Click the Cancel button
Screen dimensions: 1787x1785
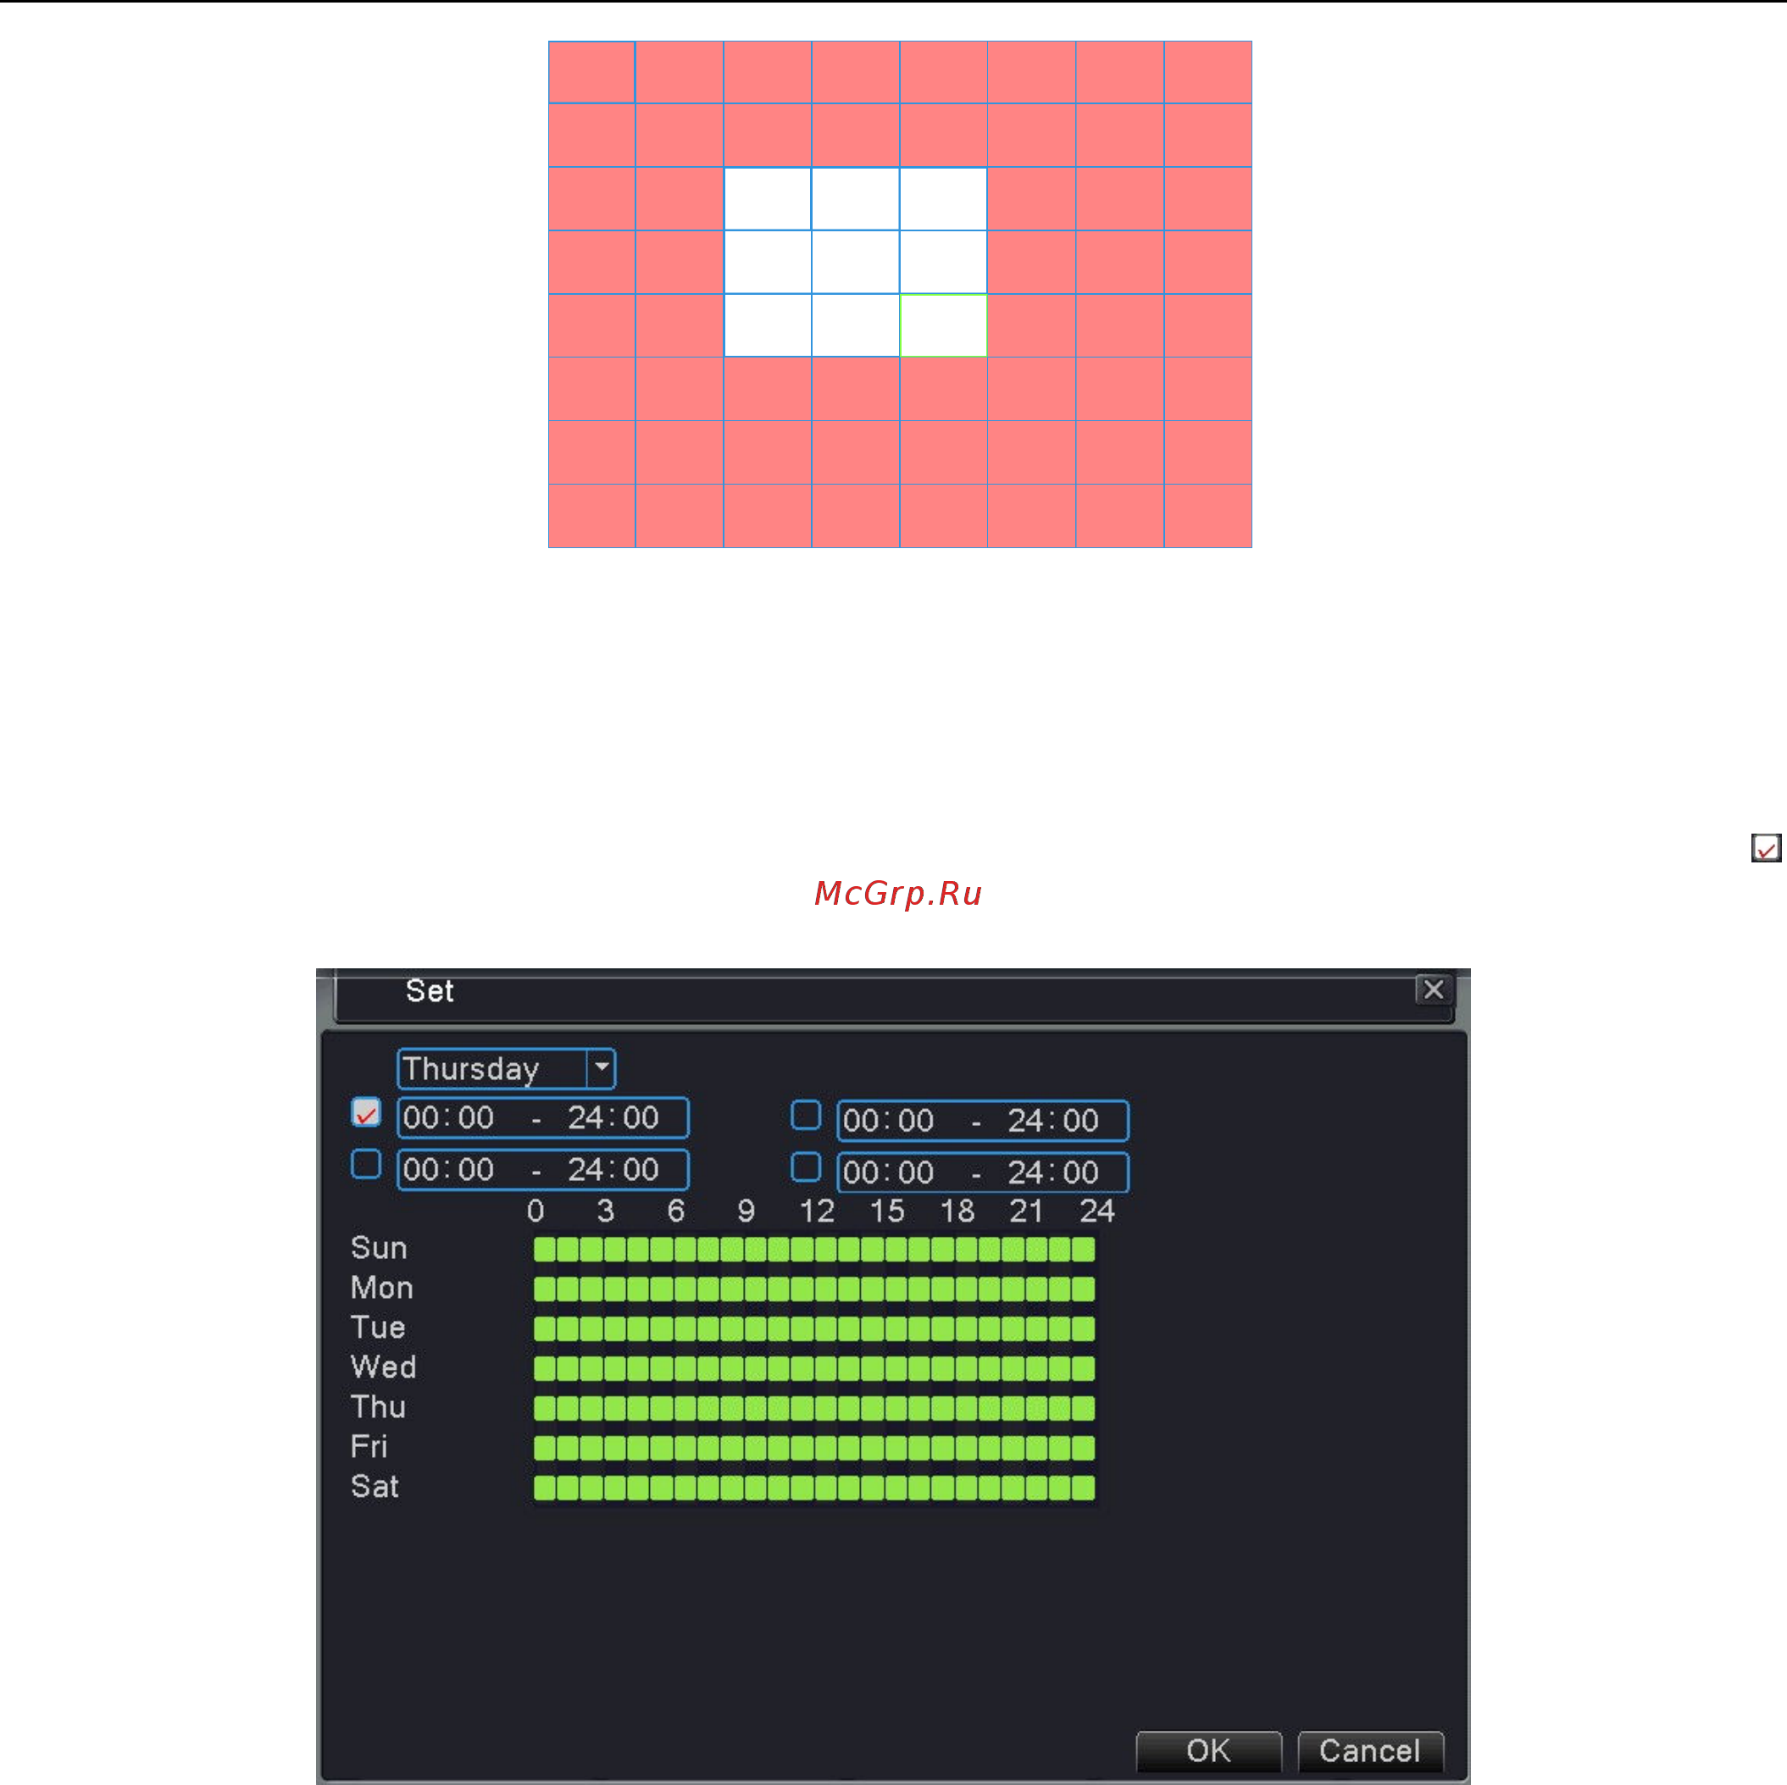(1370, 1751)
